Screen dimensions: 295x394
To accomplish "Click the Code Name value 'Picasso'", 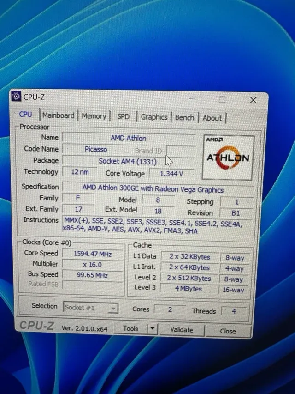I will (x=96, y=149).
